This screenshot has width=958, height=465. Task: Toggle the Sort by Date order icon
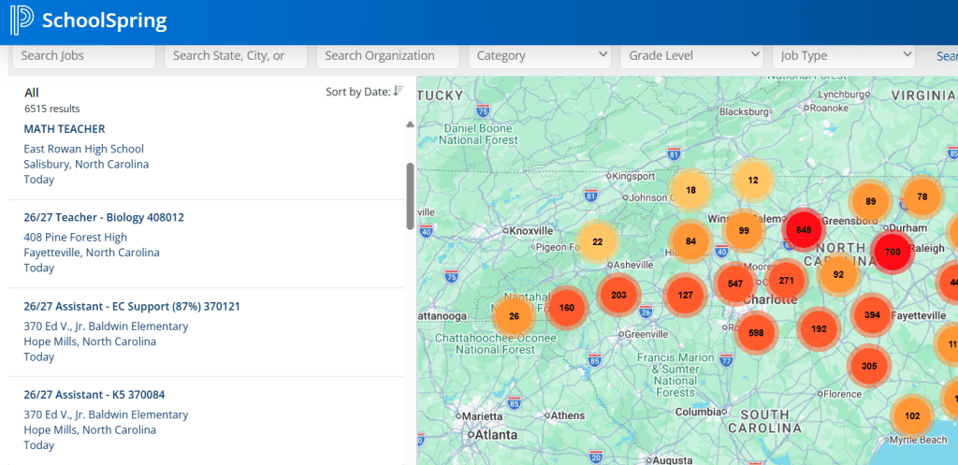point(399,91)
